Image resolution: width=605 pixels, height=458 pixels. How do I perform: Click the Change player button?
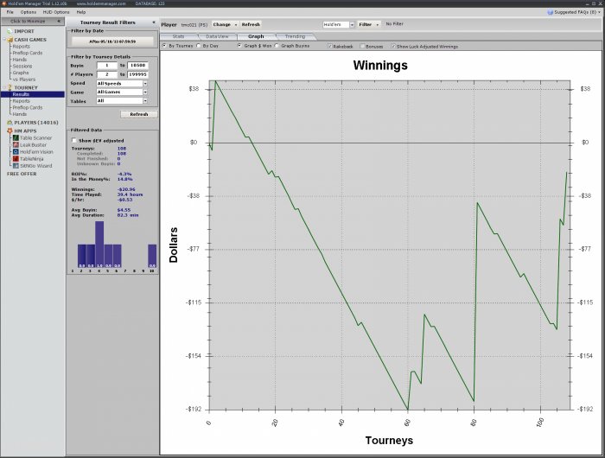pyautogui.click(x=225, y=25)
